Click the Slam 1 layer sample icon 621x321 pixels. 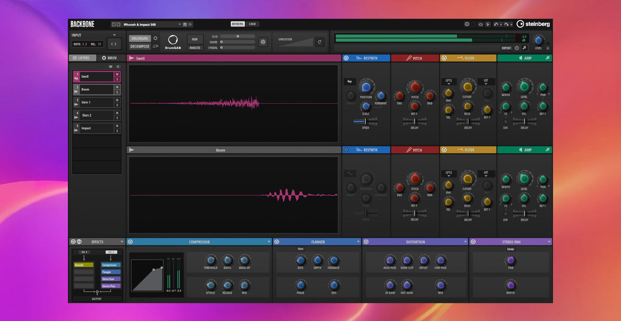(77, 104)
